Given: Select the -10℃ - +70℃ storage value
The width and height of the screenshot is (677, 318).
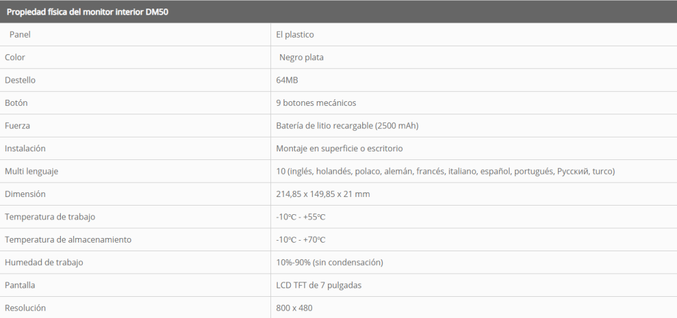Looking at the screenshot, I should [301, 240].
